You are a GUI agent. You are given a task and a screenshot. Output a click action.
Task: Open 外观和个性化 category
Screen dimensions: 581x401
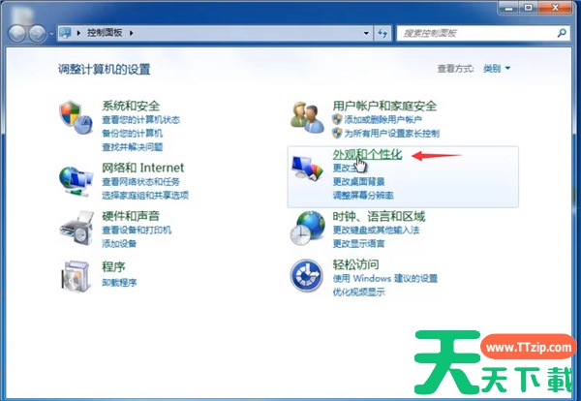(x=367, y=154)
